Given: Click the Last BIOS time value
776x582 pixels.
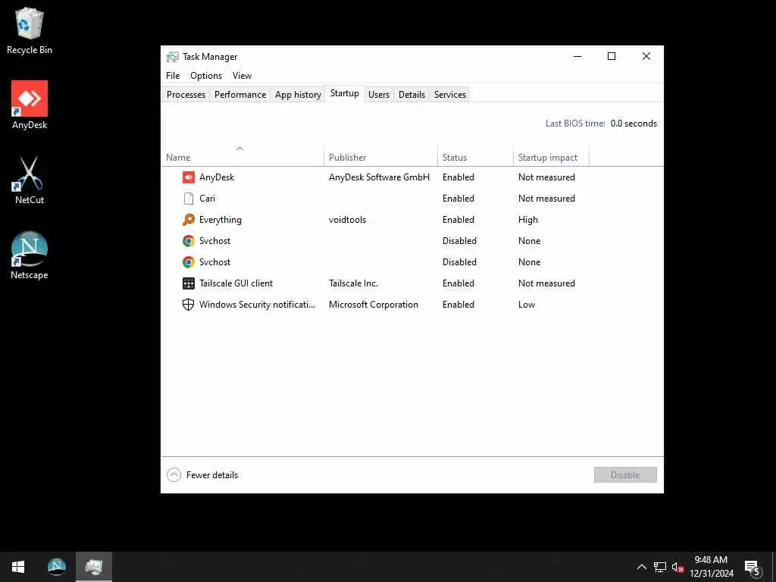Looking at the screenshot, I should [634, 124].
